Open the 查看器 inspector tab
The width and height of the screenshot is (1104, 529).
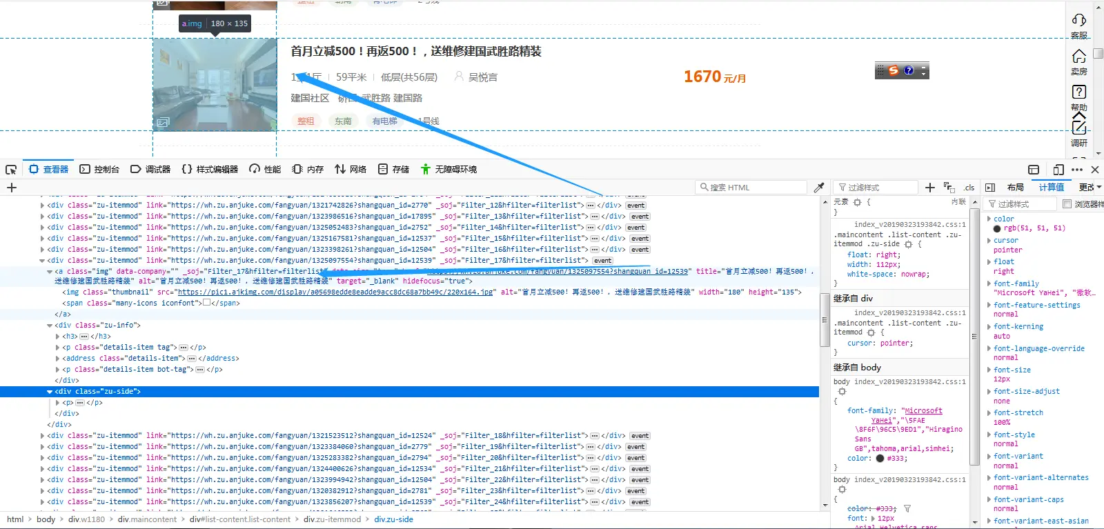(x=49, y=169)
